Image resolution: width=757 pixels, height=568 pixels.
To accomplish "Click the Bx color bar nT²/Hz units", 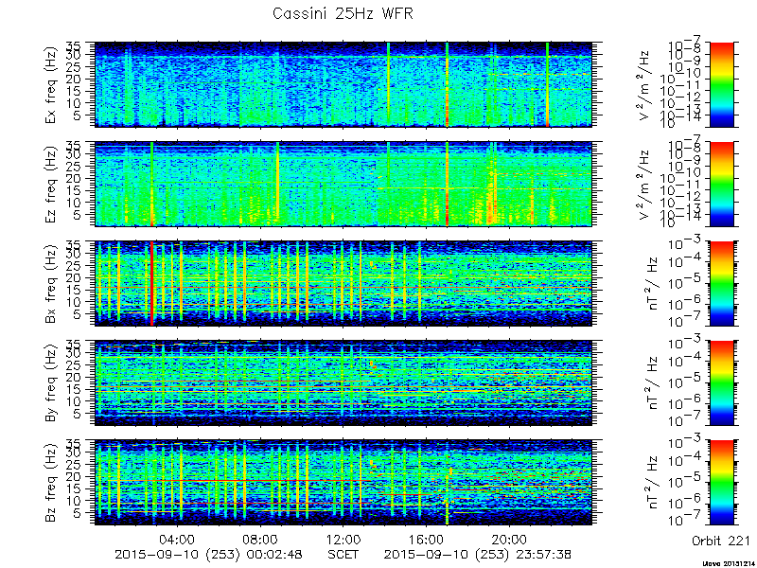I will point(653,283).
